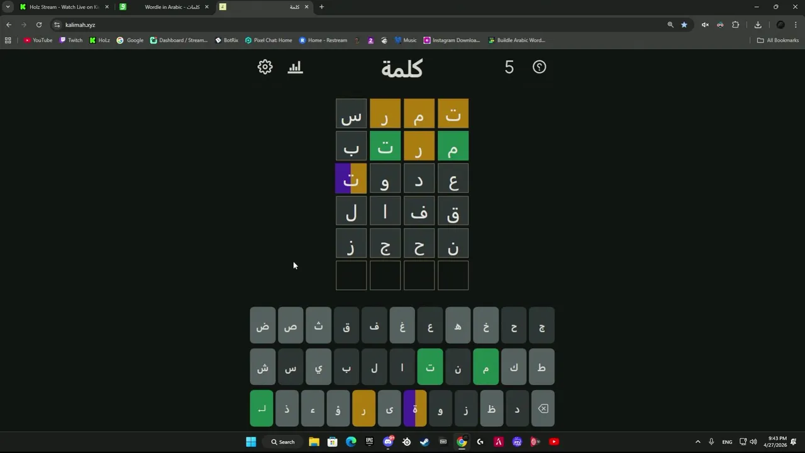Hit the green enter key on the on-screen keyboard

point(262,408)
